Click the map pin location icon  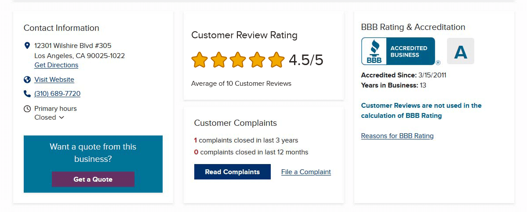(27, 45)
